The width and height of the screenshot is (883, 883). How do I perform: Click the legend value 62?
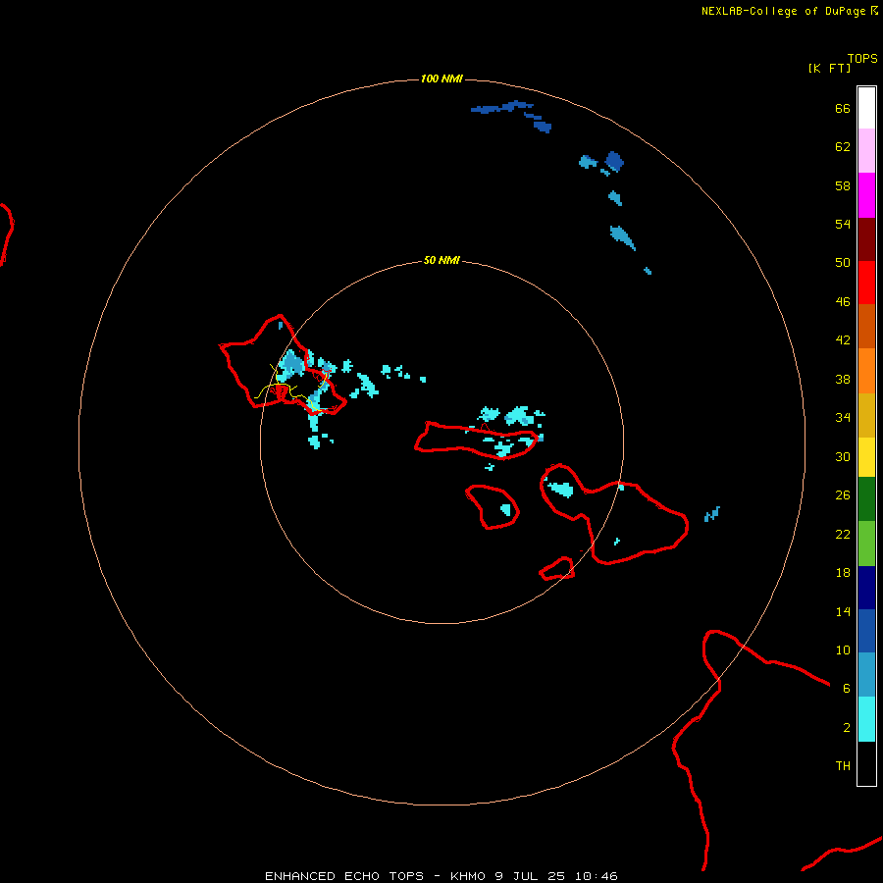pyautogui.click(x=843, y=147)
